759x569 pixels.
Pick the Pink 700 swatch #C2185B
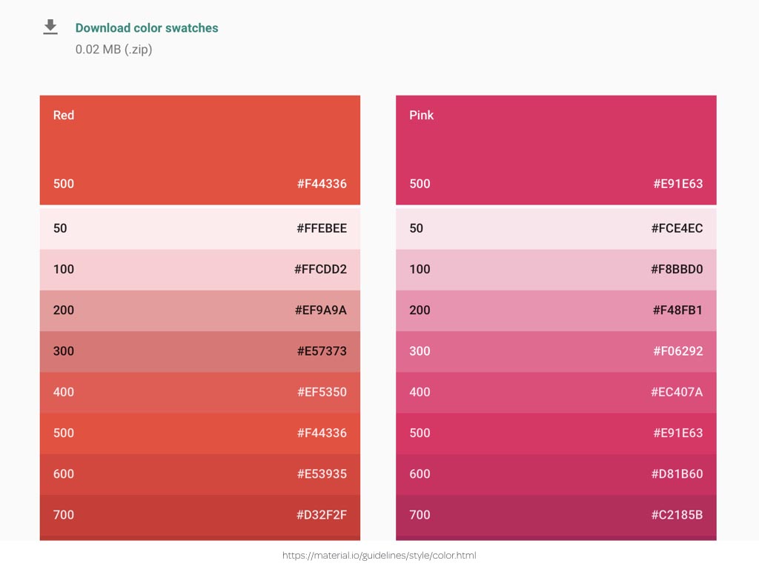coord(556,516)
